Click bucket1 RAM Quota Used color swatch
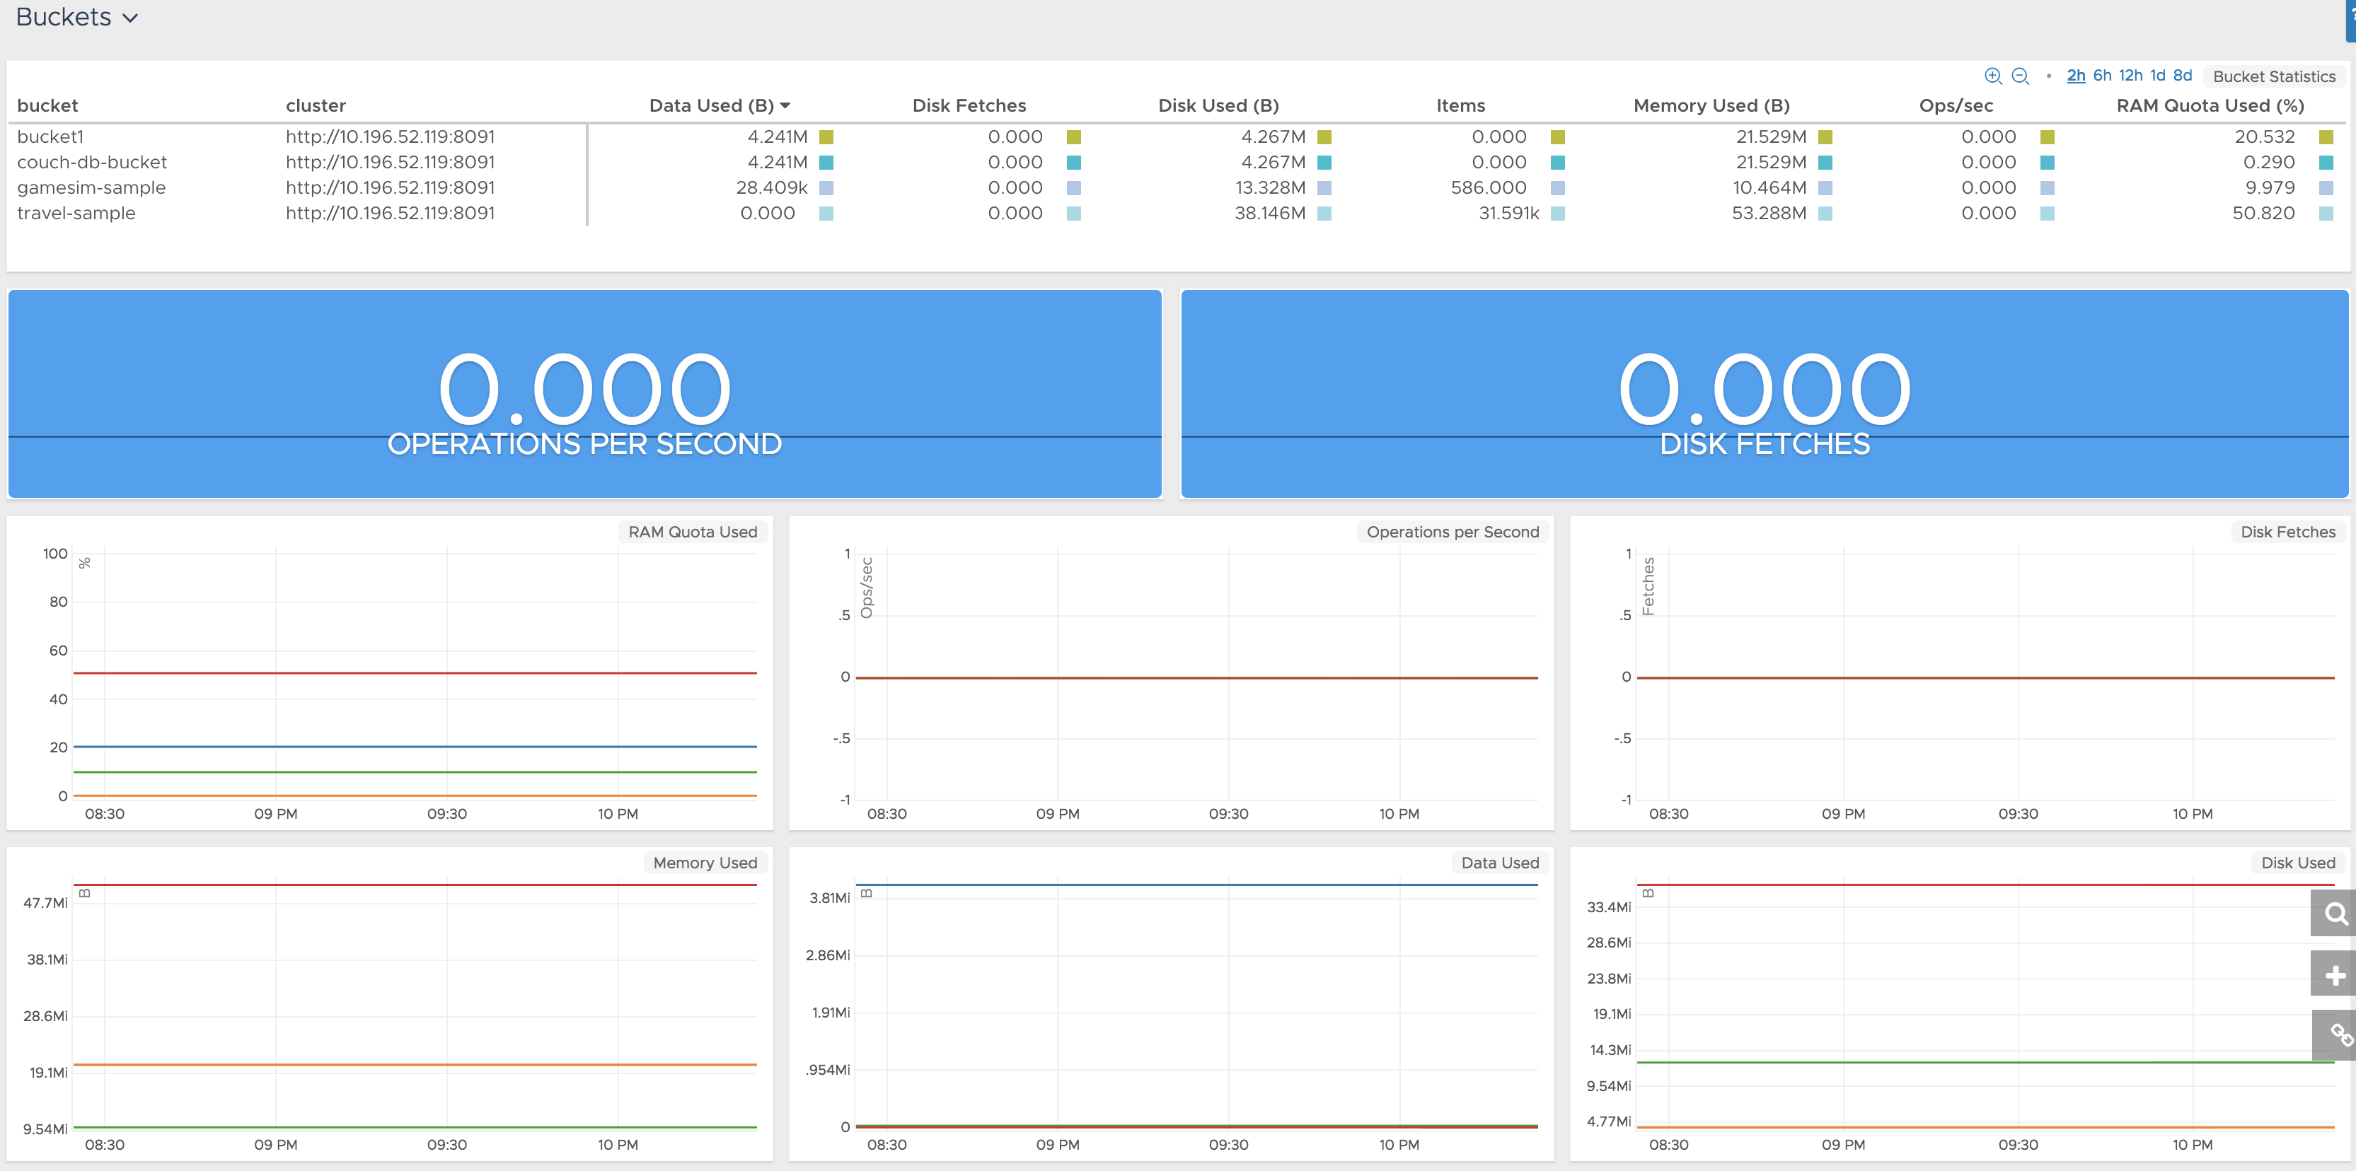The height and width of the screenshot is (1171, 2356). [x=2326, y=137]
